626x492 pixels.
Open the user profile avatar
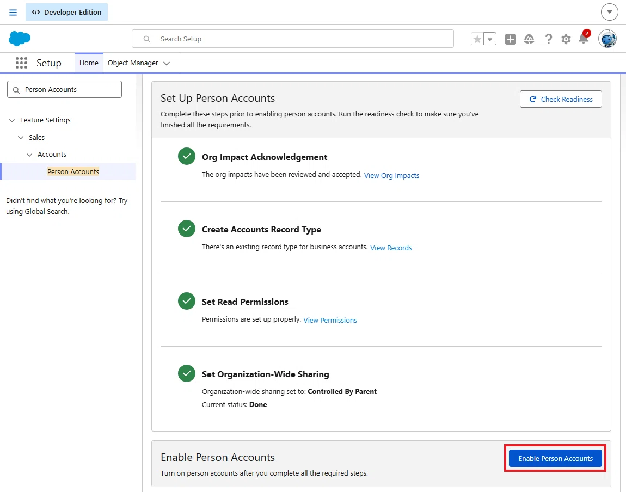607,39
